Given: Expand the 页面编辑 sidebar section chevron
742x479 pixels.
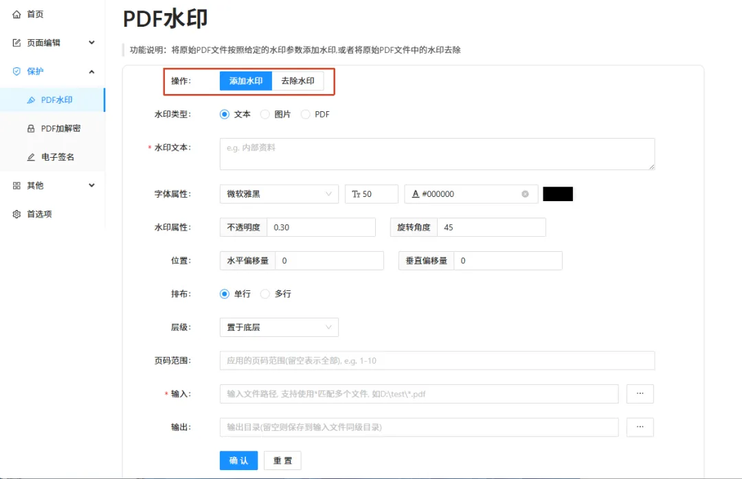Looking at the screenshot, I should (x=92, y=43).
